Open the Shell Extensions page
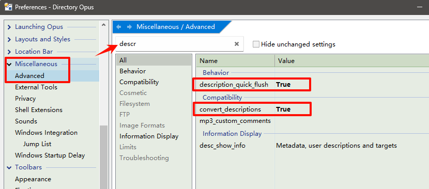This screenshot has height=189, width=429. click(x=39, y=109)
